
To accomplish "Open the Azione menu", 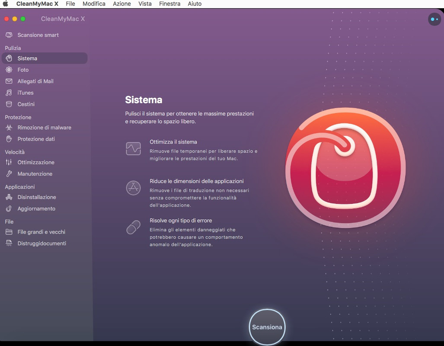I will point(122,4).
